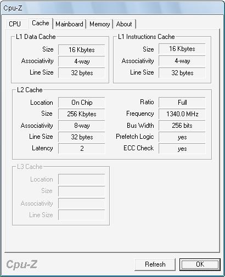Image resolution: width=225 pixels, height=277 pixels.
Task: Click L1 Instructions Cache line size value
Action: [x=182, y=73]
